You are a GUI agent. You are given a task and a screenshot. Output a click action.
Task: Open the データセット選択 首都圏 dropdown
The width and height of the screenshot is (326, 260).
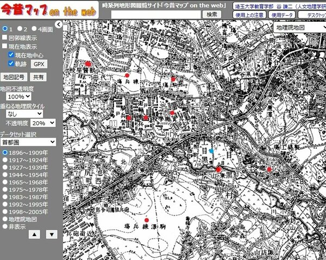(28, 142)
